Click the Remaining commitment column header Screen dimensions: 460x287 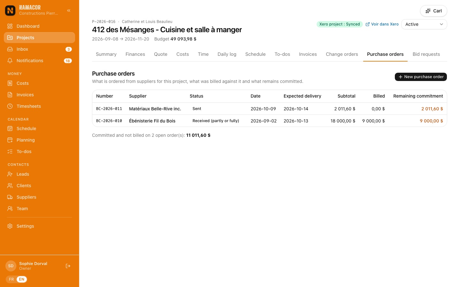(x=418, y=96)
